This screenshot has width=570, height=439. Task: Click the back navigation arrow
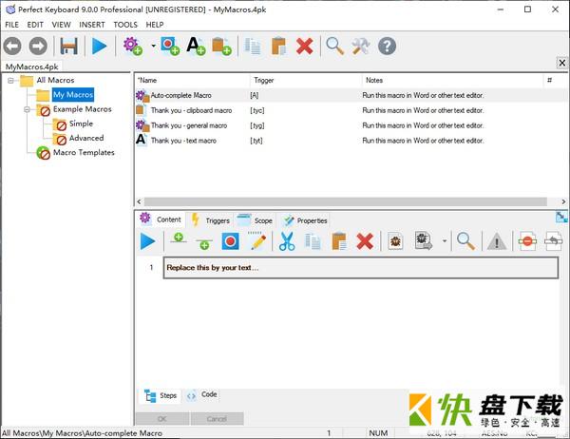[x=12, y=47]
